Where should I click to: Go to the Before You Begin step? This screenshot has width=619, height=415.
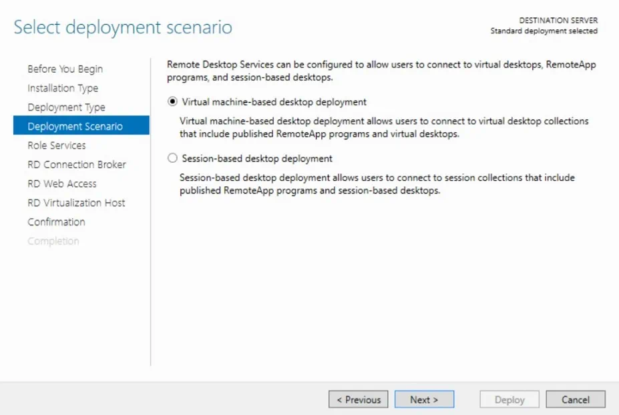(65, 69)
